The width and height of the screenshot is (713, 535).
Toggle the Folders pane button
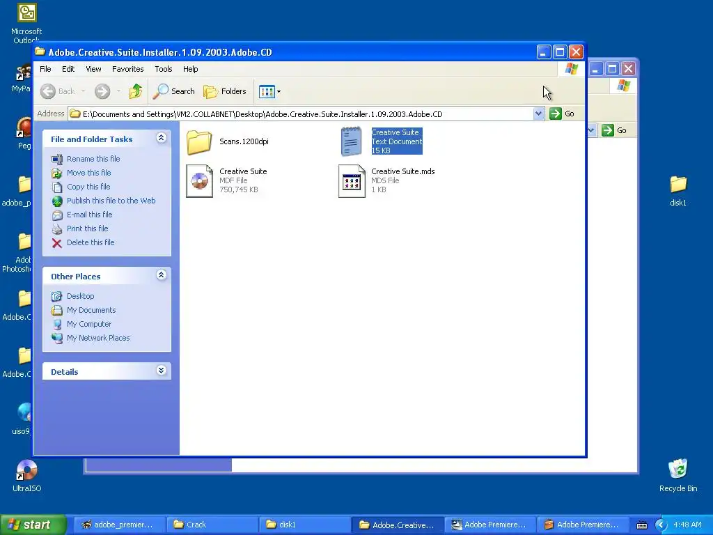pos(225,91)
